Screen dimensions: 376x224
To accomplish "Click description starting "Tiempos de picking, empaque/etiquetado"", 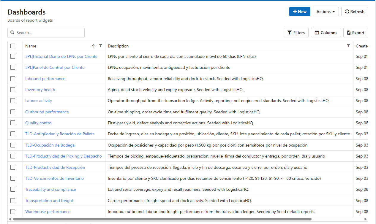I will (216, 156).
